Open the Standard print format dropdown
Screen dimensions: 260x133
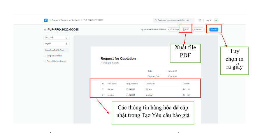click(x=57, y=37)
